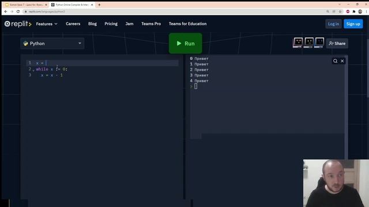Click the page vertical scrollbar
Viewport: 369px width, 207px height.
pyautogui.click(x=368, y=68)
